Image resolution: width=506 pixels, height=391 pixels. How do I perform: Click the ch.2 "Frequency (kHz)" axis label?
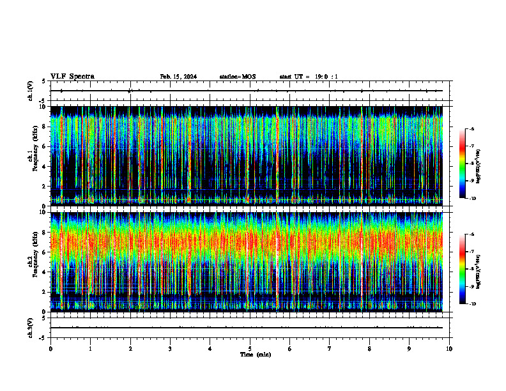[35, 254]
